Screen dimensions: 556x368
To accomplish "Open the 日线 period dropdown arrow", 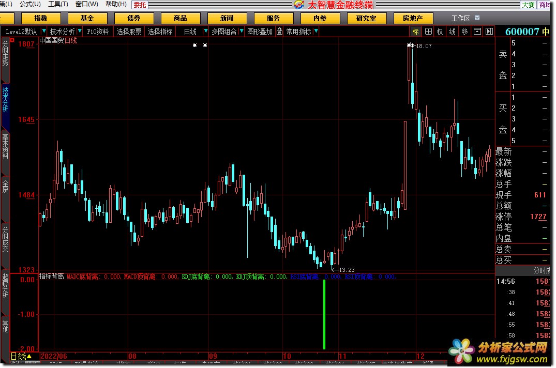I will pyautogui.click(x=206, y=32).
